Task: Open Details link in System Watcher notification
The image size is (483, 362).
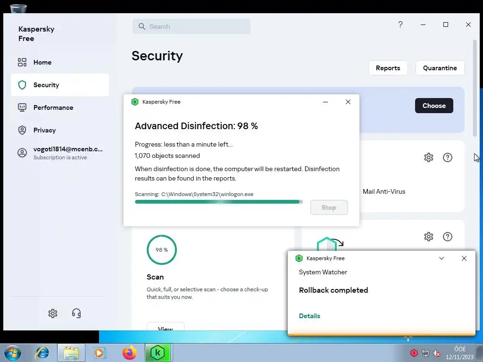Action: point(309,316)
